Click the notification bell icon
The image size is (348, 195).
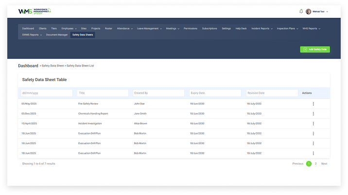click(x=301, y=11)
